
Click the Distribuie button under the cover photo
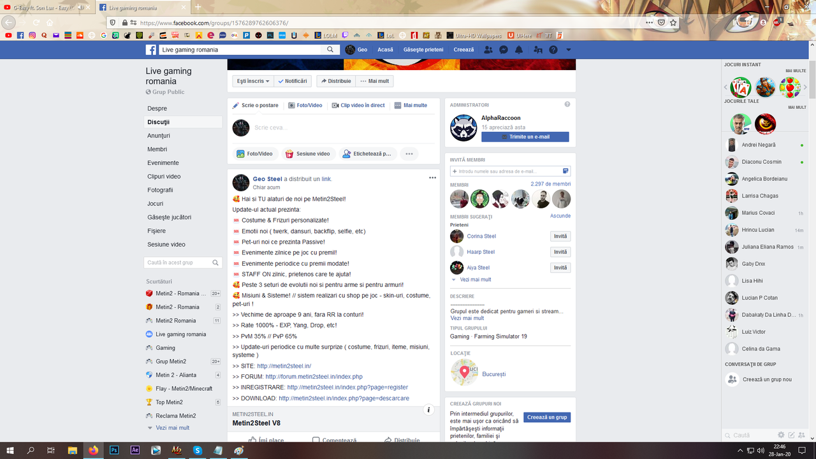point(335,81)
